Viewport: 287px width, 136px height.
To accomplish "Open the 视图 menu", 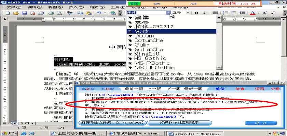I will pyautogui.click(x=55, y=7).
